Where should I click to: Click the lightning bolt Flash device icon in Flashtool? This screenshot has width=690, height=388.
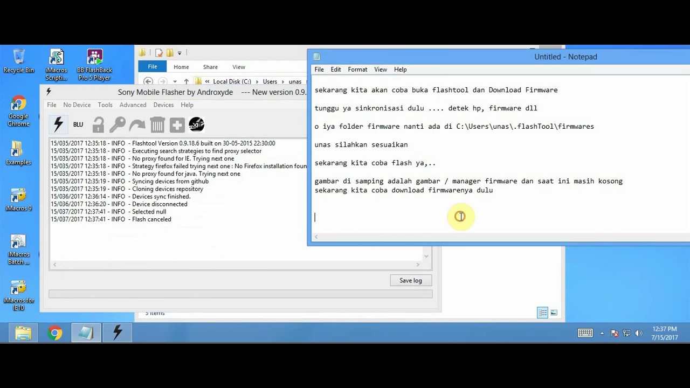(x=59, y=124)
